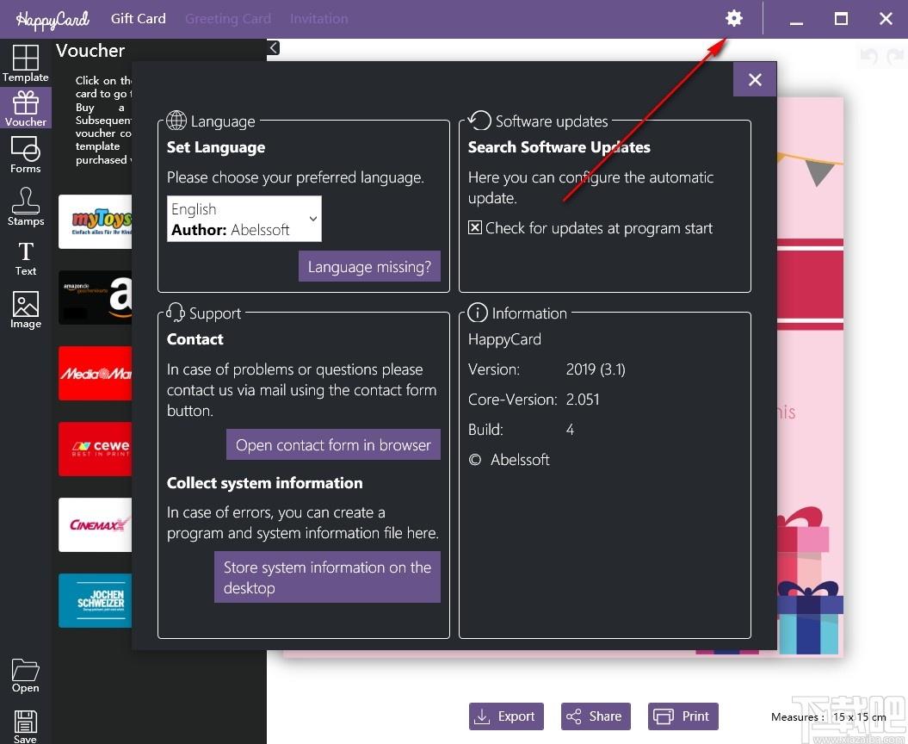The width and height of the screenshot is (908, 744).
Task: Click the Share button
Action: coord(596,716)
